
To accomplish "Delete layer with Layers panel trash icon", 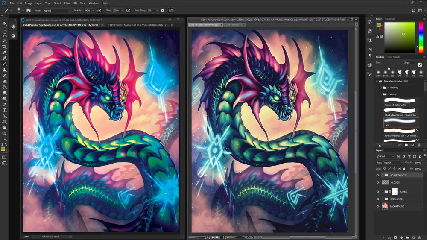I will [419, 237].
